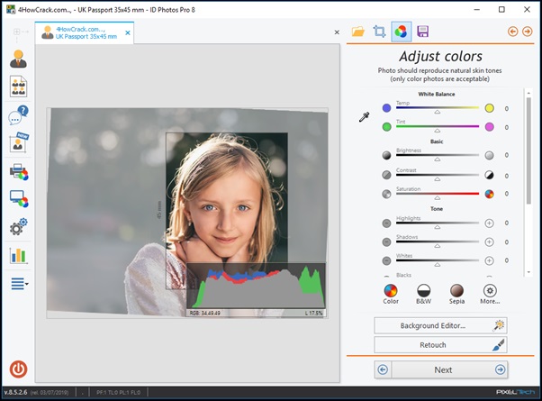
Task: Click the green Tint circle
Action: tap(386, 127)
